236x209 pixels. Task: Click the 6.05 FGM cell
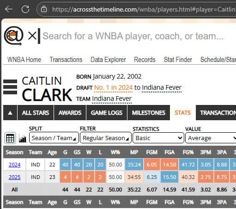pos(151,165)
